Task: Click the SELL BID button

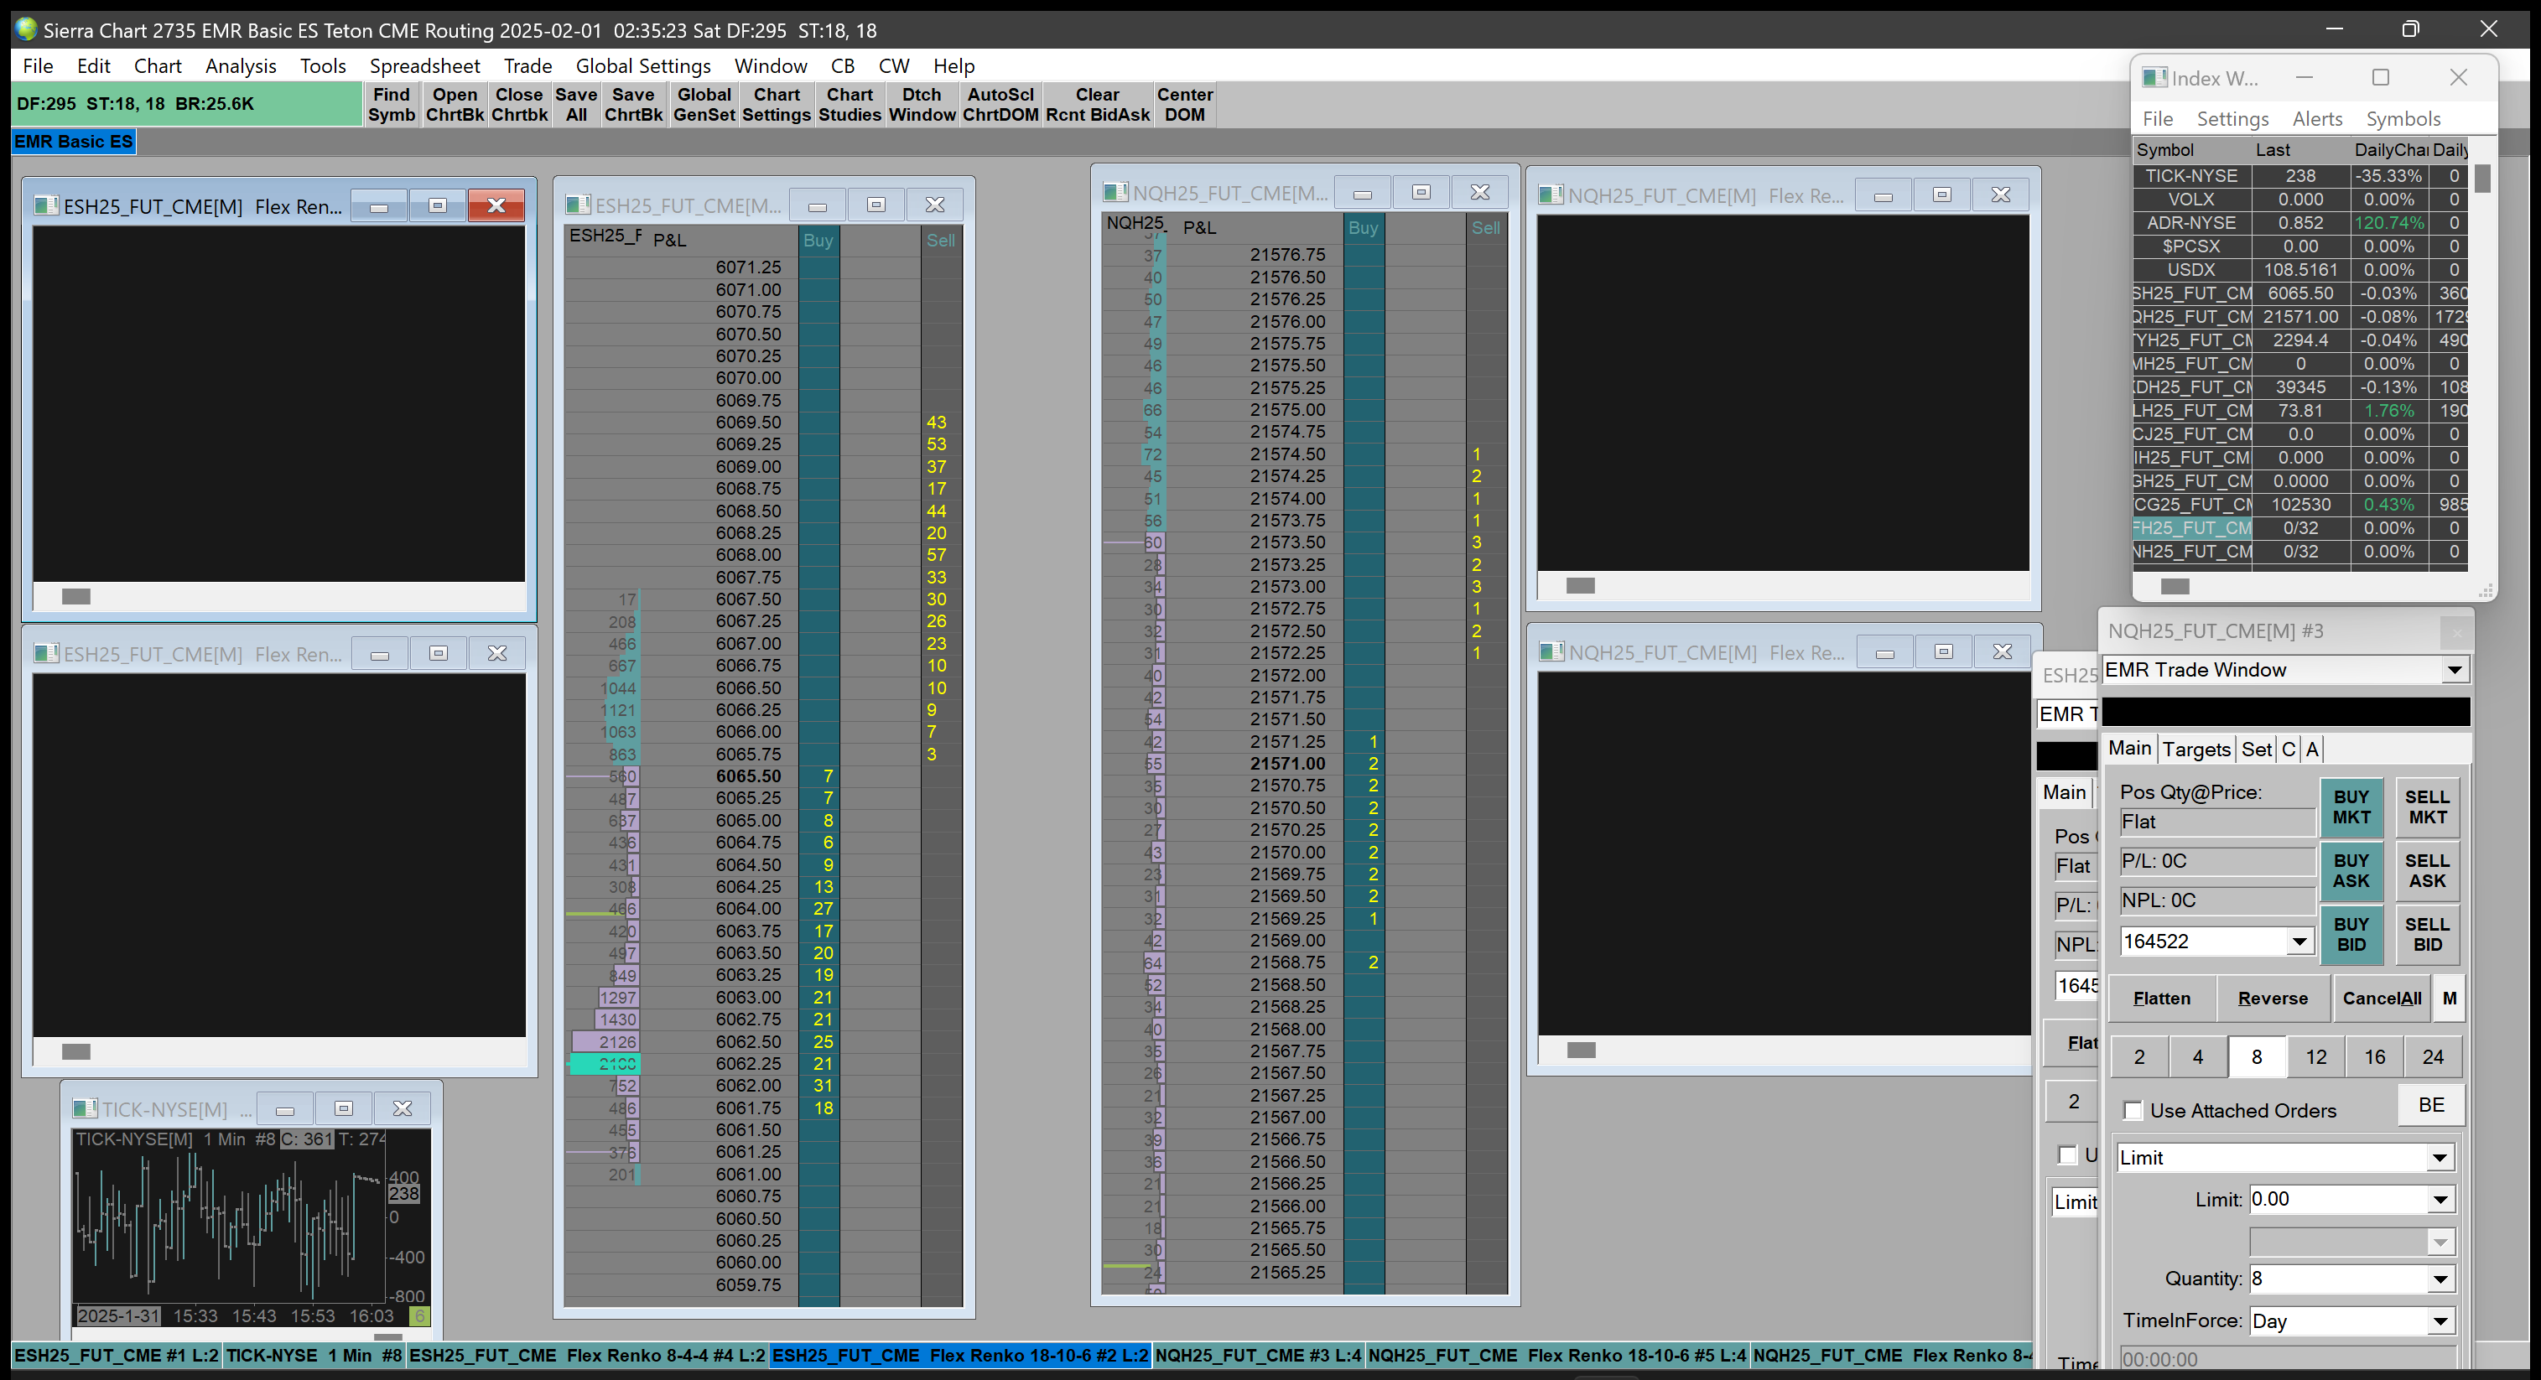Action: point(2427,935)
